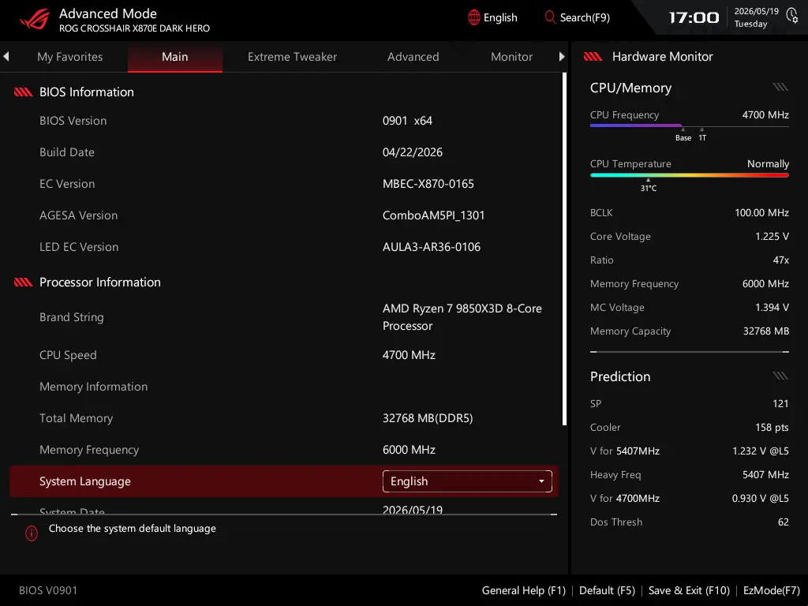Click Total Memory value 32768 MB(DDR5)

(x=428, y=418)
